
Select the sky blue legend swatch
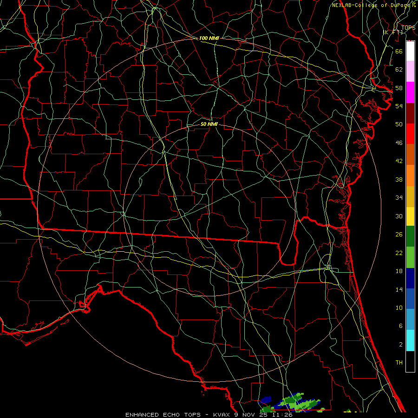tap(410, 320)
